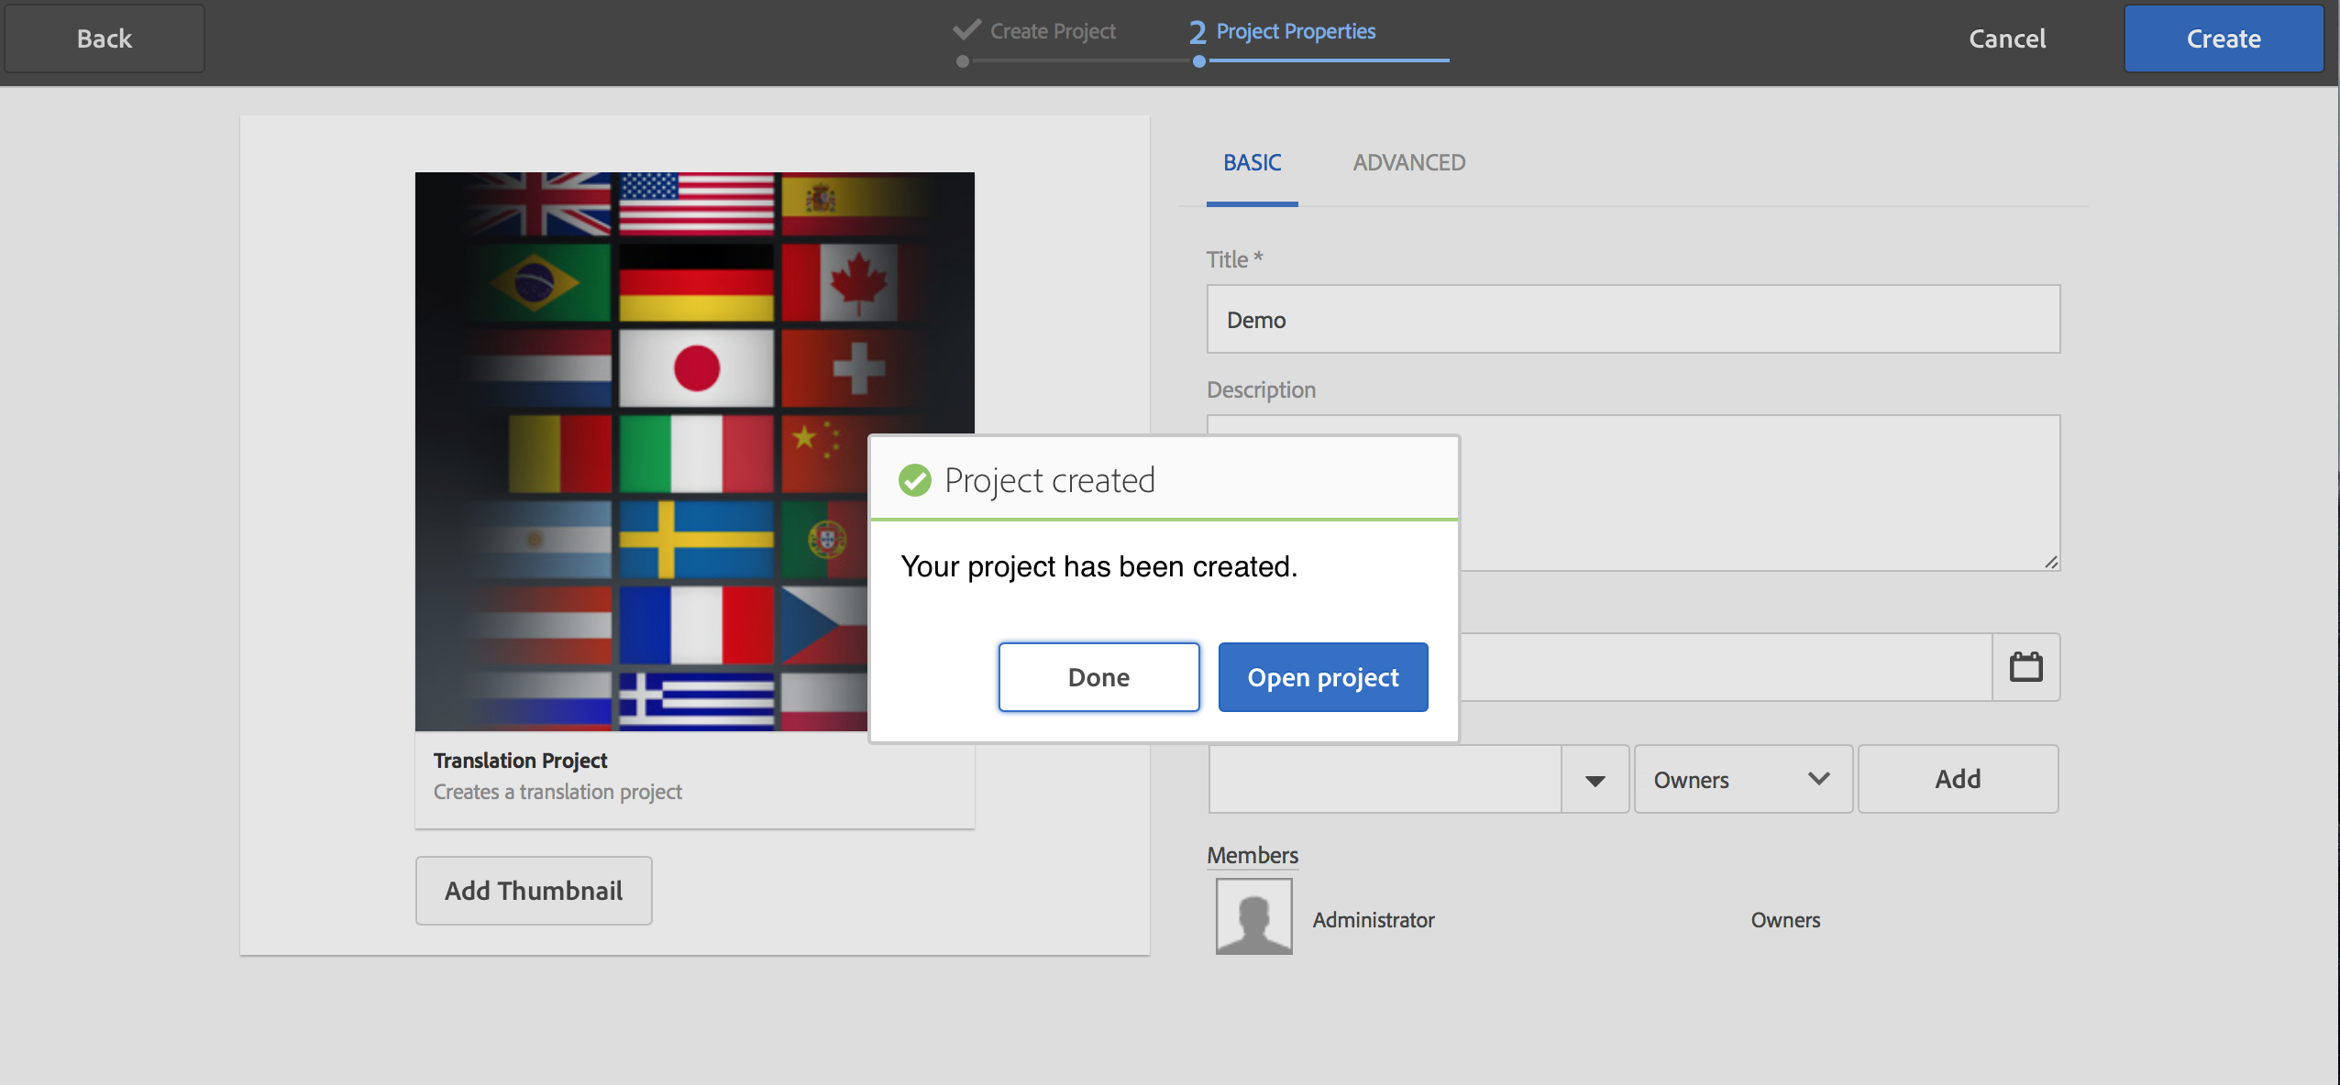
Task: Open the Owners role dropdown
Action: click(1742, 780)
